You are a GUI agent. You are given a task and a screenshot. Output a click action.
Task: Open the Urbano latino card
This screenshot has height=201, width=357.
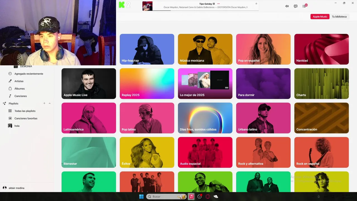pos(263,118)
